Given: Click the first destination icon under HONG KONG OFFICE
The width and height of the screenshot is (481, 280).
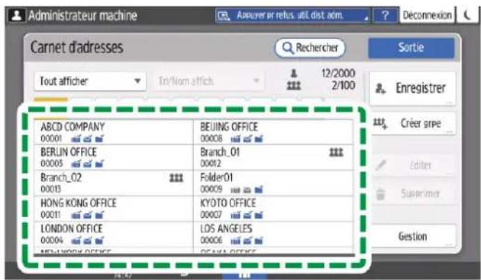Looking at the screenshot, I should [x=76, y=215].
